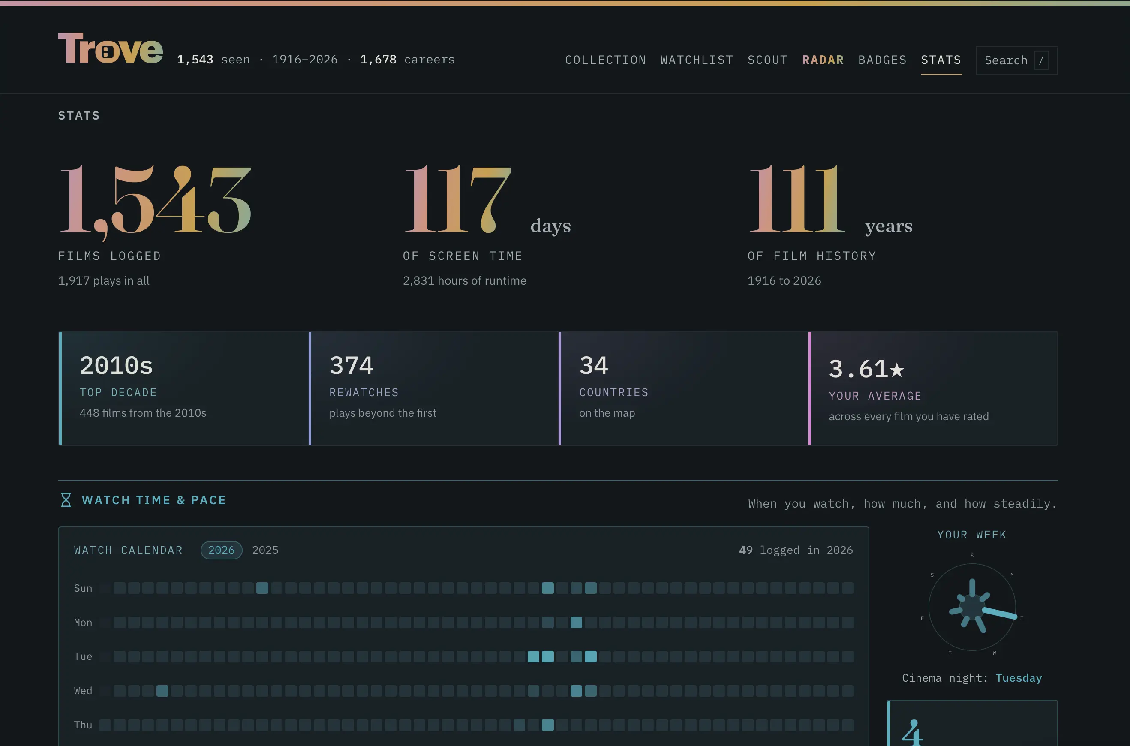Click '1,917 plays in all' text
This screenshot has height=746, width=1130.
[x=104, y=281]
